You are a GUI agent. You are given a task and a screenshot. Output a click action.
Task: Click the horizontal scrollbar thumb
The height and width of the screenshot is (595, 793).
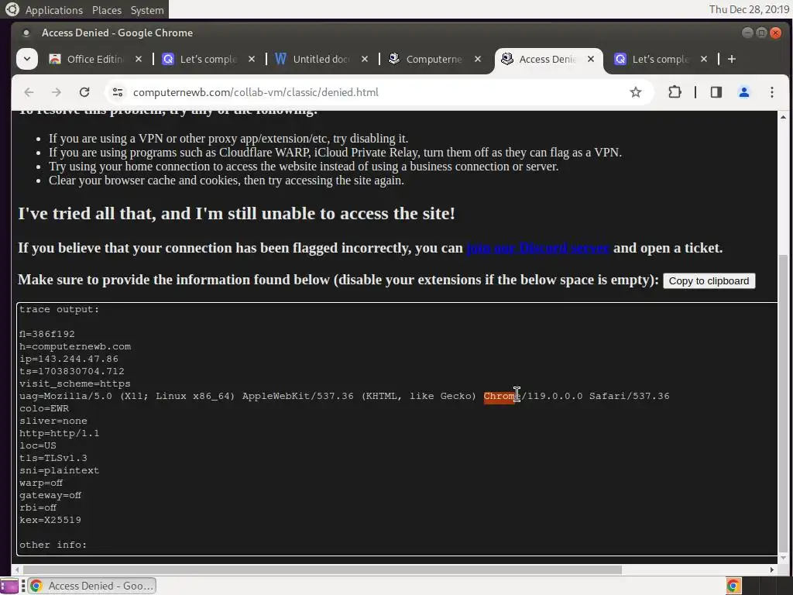322,569
